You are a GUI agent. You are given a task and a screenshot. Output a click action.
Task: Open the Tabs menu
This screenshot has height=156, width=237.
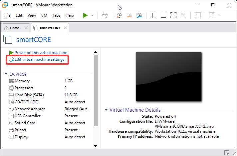[56, 15]
